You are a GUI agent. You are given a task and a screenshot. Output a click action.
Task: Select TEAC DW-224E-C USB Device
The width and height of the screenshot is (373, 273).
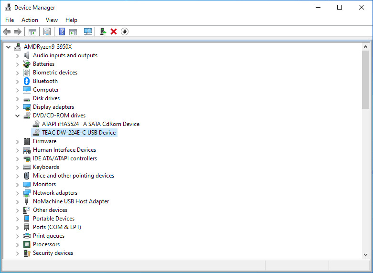[x=79, y=133]
